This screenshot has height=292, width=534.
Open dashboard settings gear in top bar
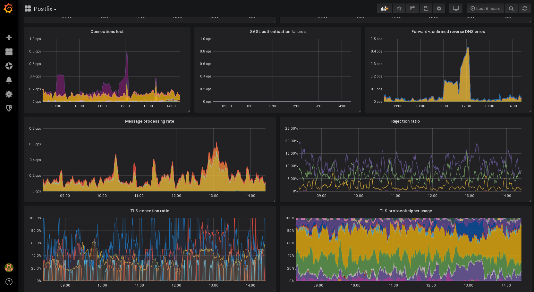click(x=439, y=9)
